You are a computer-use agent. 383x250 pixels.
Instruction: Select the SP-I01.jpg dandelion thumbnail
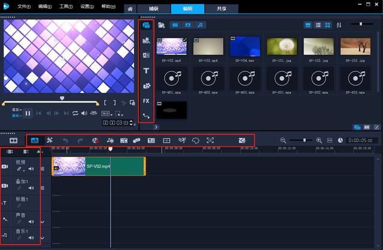click(282, 47)
